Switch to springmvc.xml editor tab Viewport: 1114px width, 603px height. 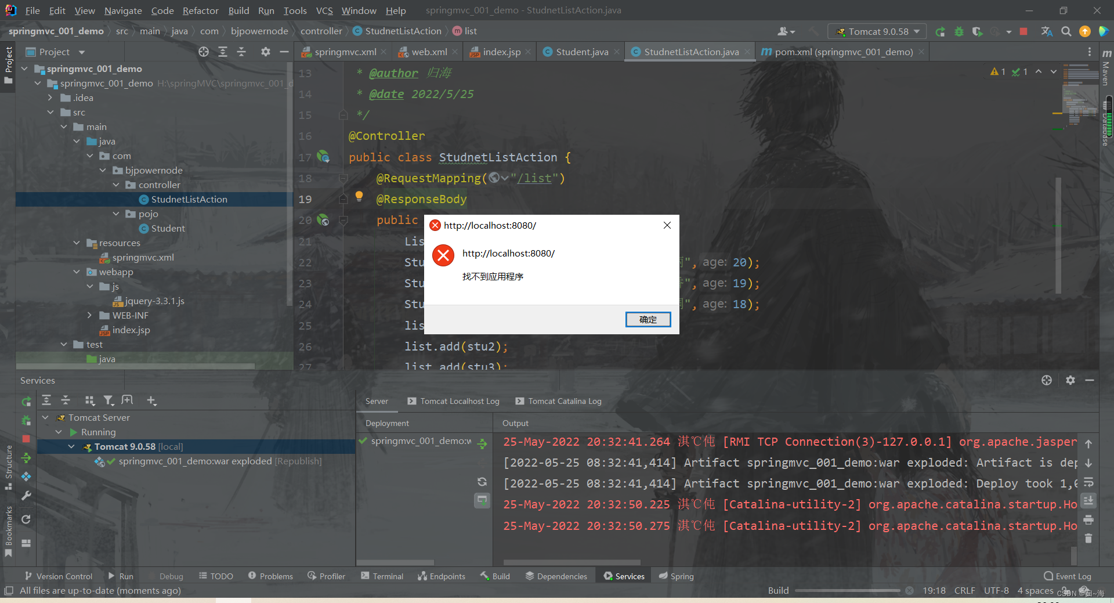click(x=345, y=52)
